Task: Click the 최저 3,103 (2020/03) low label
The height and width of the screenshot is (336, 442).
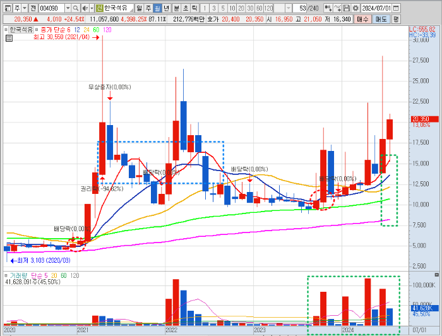Action: [x=44, y=260]
